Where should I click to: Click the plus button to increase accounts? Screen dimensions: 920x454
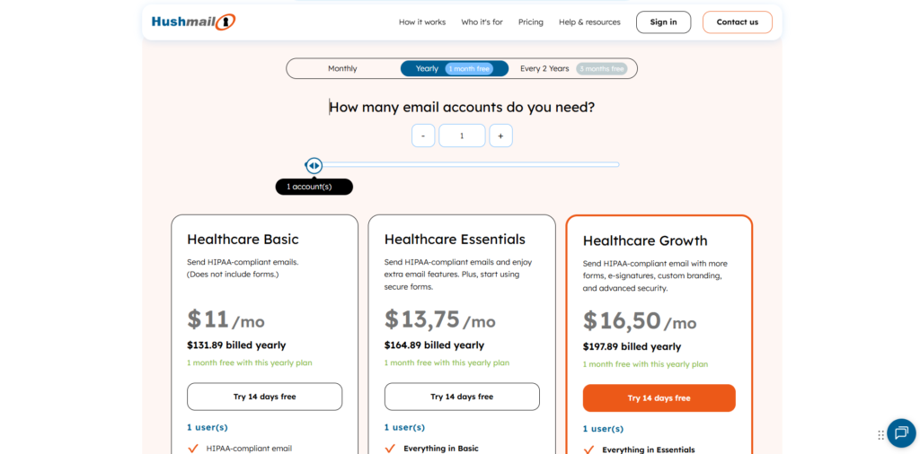tap(500, 135)
